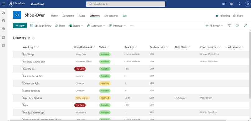251x121 pixels.
Task: Click the Panda Express pill
Action: [x=82, y=98]
